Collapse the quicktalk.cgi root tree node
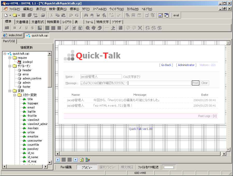 pyautogui.click(x=5, y=54)
